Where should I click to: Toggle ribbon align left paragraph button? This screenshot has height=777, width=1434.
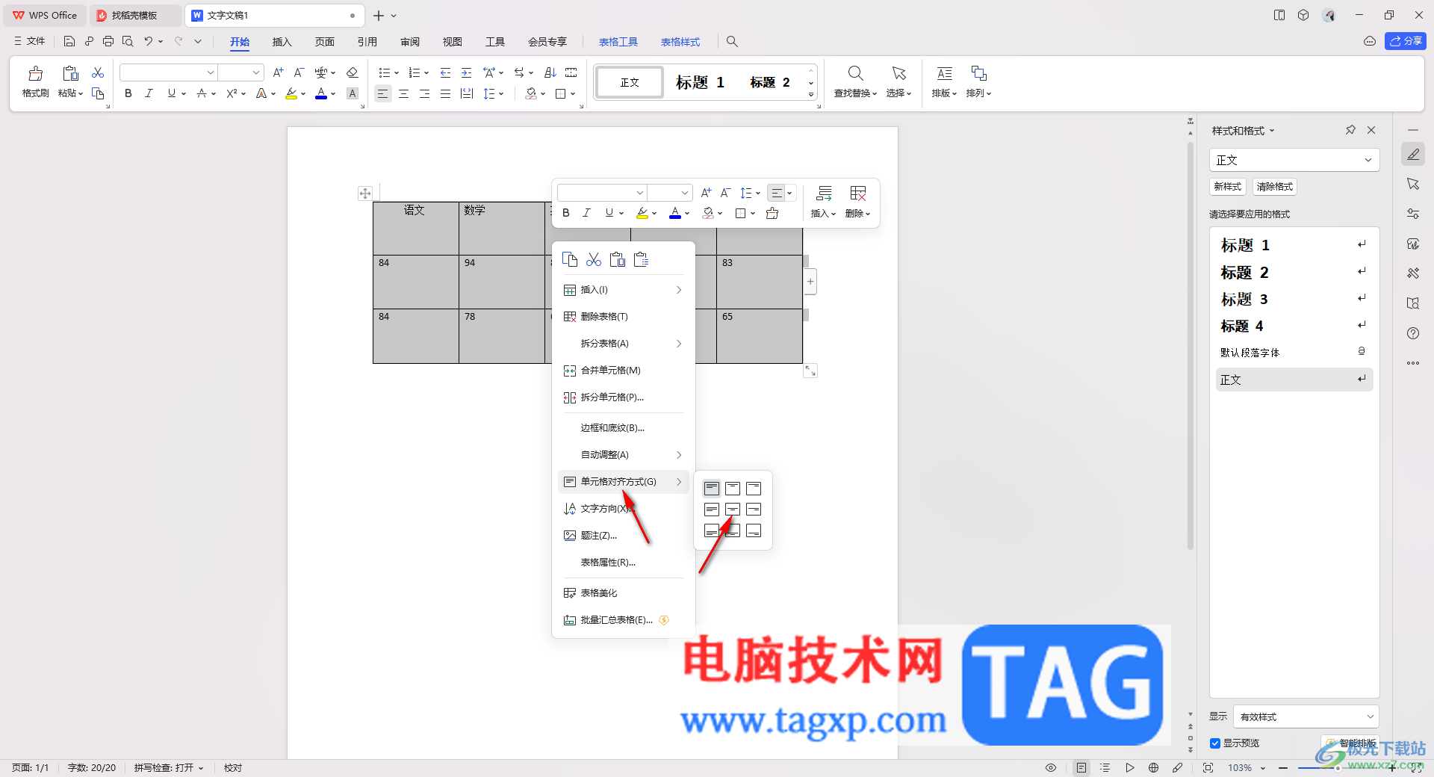point(382,93)
